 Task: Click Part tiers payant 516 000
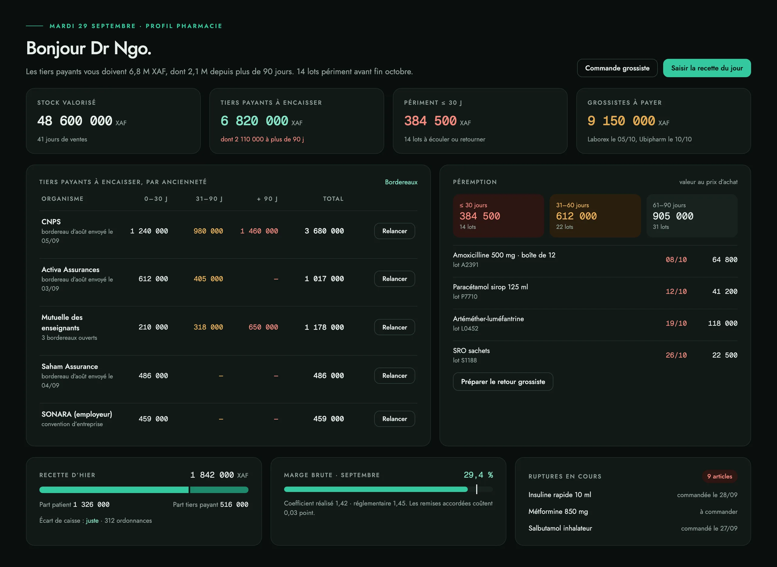[210, 504]
